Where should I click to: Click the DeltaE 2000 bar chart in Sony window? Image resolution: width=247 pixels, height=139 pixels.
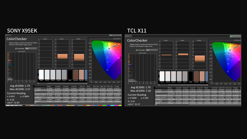coord(22,66)
